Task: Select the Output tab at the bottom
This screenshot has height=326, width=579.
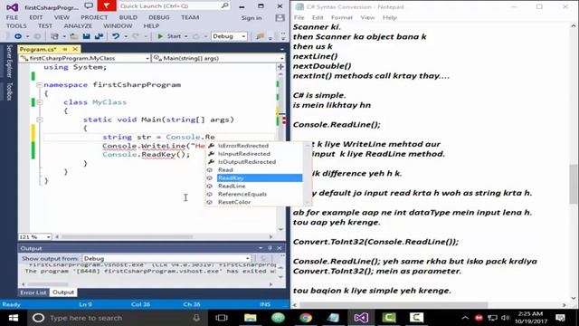Action: pyautogui.click(x=63, y=292)
